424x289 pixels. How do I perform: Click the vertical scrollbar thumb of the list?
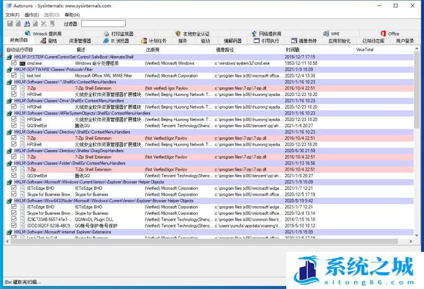pos(417,91)
